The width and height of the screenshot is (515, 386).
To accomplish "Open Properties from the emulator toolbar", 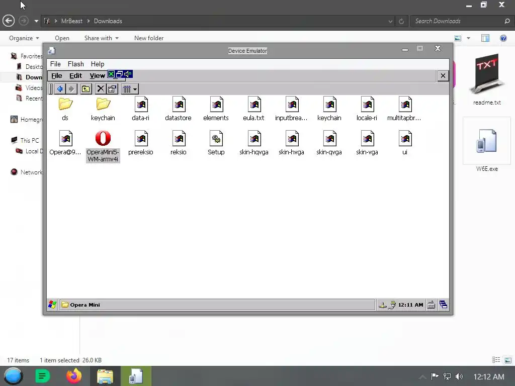I will tap(112, 89).
